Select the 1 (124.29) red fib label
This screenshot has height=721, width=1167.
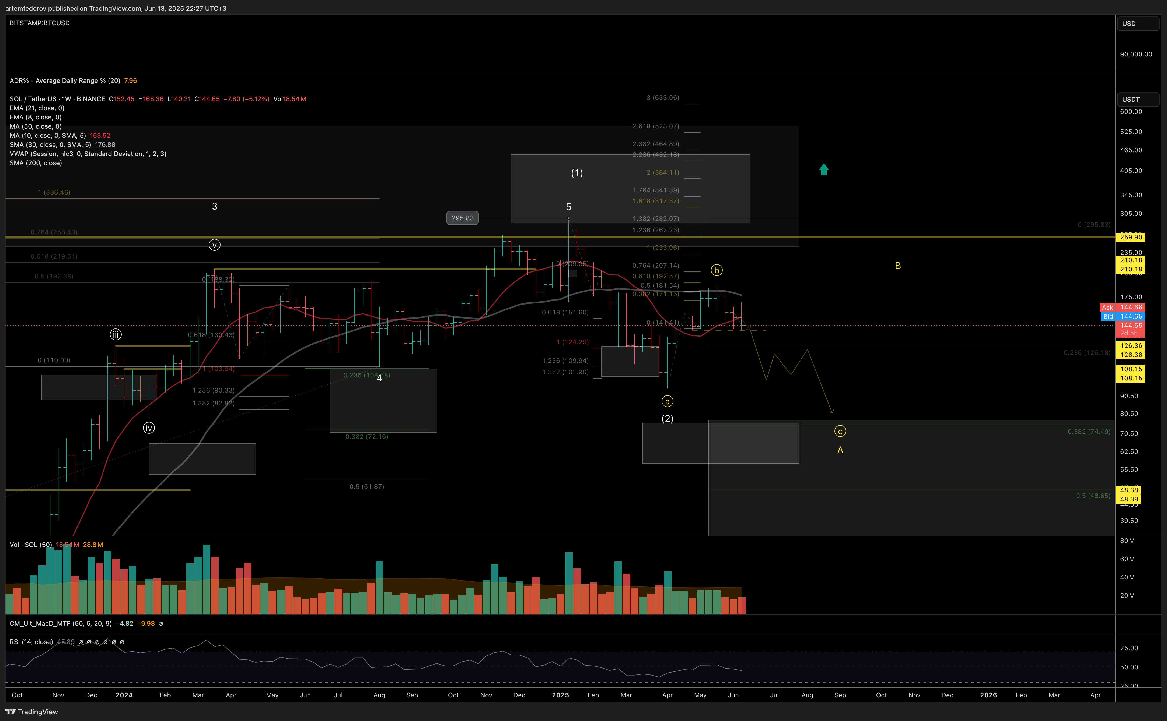572,342
